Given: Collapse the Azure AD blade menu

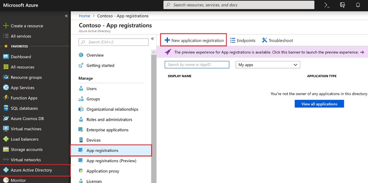Looking at the screenshot, I should (152, 39).
